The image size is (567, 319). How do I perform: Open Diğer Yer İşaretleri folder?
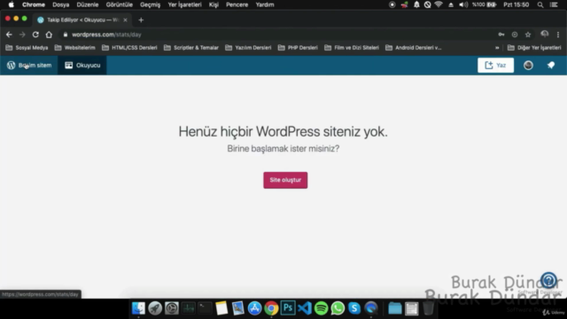pos(534,47)
